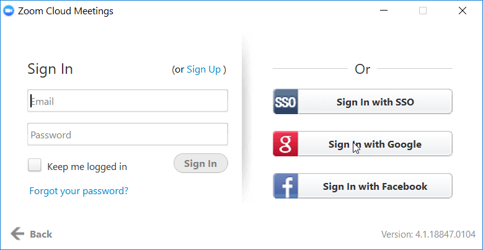Click the blue Facebook 'f' icon
The height and width of the screenshot is (250, 483).
pos(285,186)
